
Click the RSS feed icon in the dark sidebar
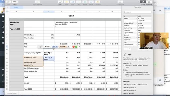pyautogui.click(x=3, y=21)
